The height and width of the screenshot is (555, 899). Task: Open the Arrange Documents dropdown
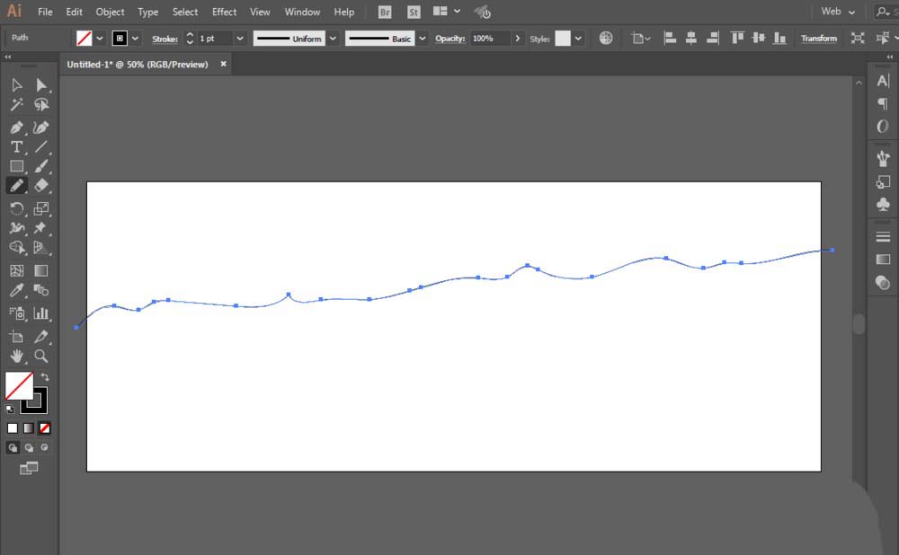click(446, 12)
